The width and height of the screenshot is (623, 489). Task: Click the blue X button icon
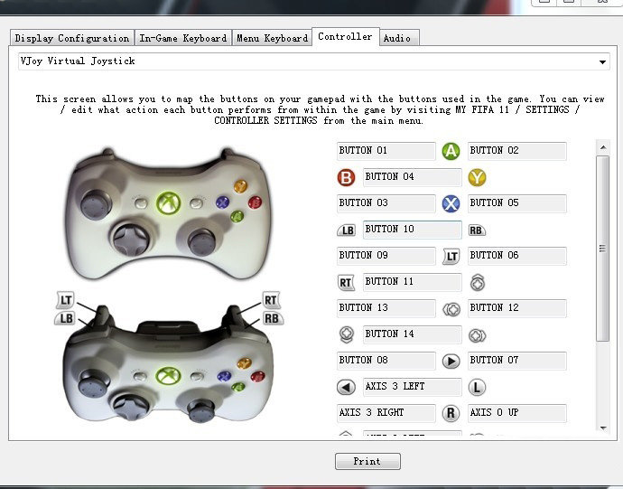(451, 203)
